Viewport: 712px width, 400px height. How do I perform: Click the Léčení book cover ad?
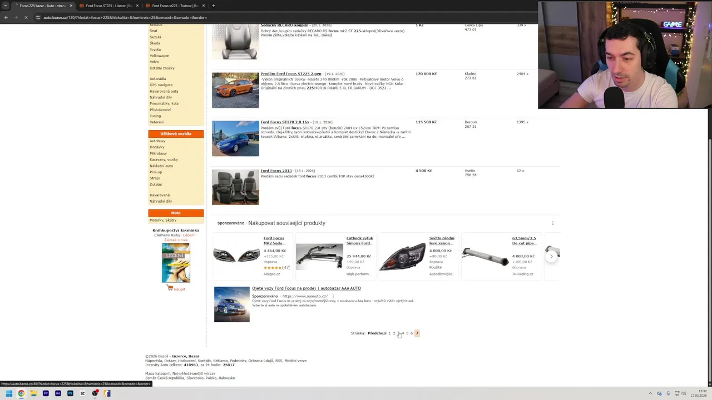(x=176, y=263)
